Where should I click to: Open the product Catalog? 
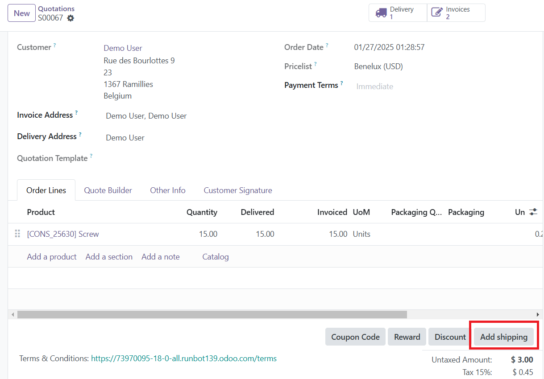point(216,257)
